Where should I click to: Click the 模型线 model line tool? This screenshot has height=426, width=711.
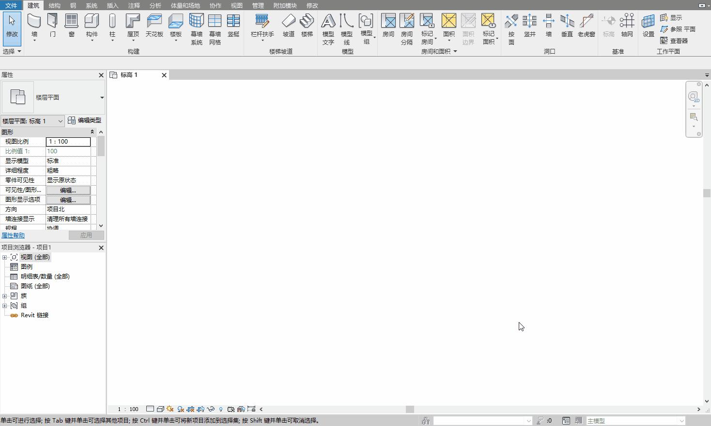point(346,29)
